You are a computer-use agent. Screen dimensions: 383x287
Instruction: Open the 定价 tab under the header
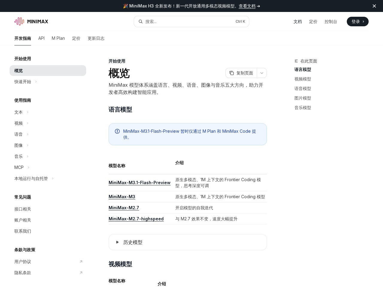coord(76,38)
